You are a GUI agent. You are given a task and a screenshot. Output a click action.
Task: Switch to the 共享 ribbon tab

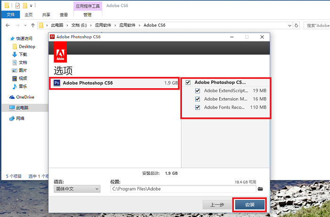[x=46, y=15]
